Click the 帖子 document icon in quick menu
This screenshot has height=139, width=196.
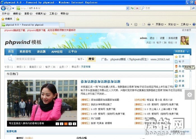click(176, 61)
